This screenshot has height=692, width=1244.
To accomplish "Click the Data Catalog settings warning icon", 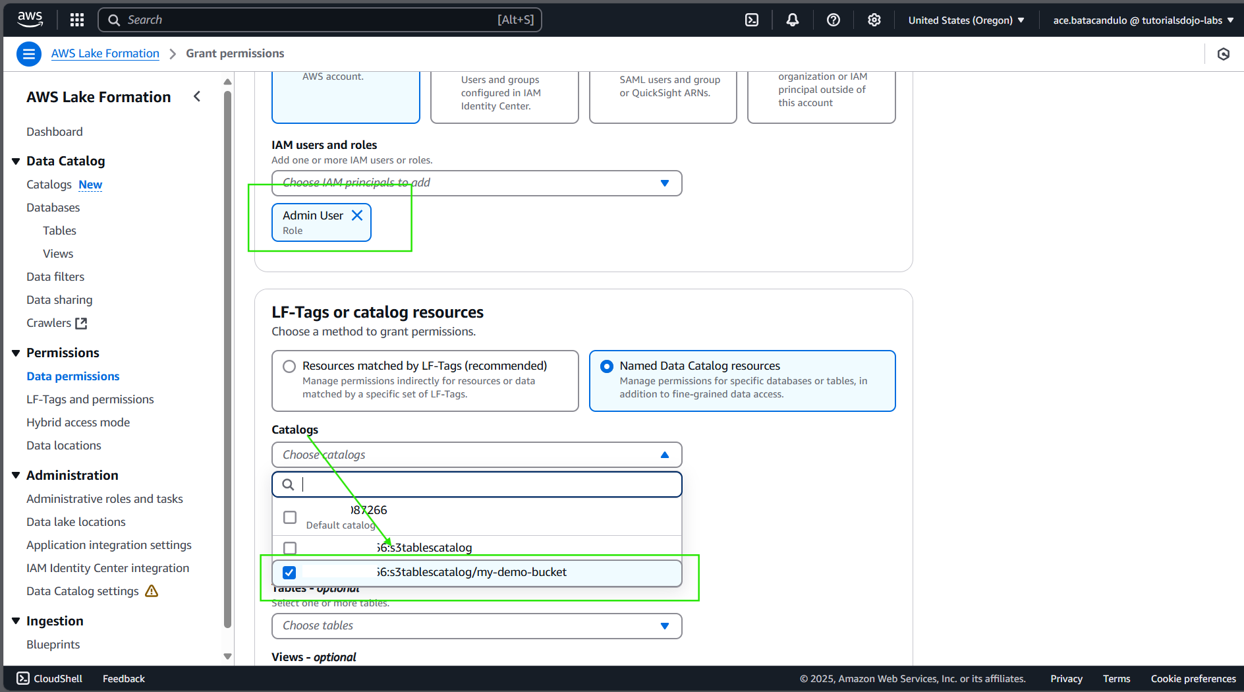I will (152, 591).
